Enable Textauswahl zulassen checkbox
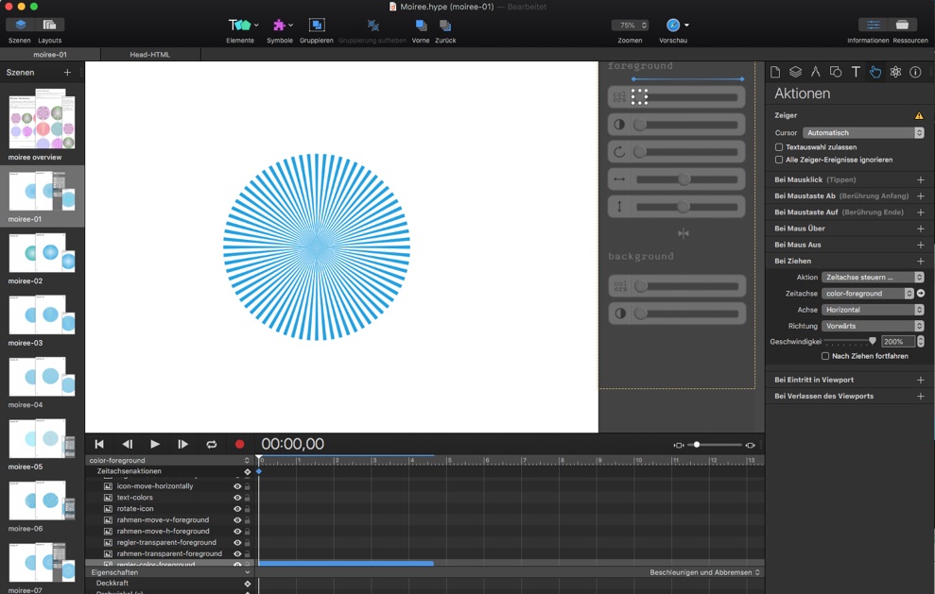 tap(779, 147)
